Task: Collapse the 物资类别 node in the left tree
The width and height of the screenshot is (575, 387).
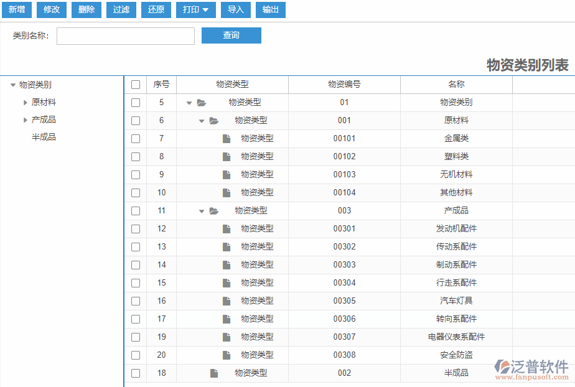Action: point(12,84)
